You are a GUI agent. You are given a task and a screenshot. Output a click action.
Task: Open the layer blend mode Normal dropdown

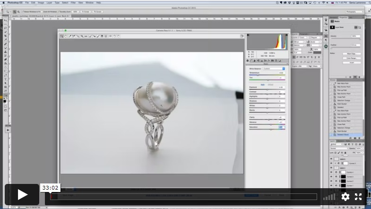coord(339,148)
